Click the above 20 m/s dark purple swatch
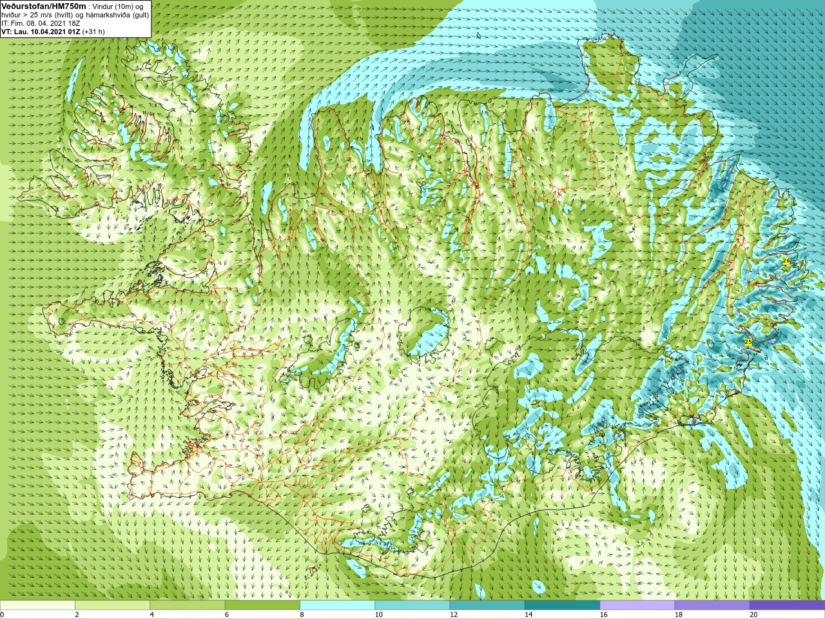The image size is (825, 619). pyautogui.click(x=787, y=605)
